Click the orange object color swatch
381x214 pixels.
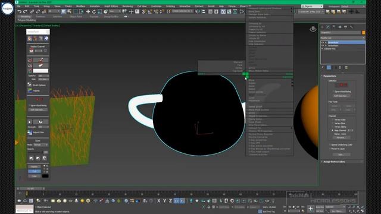pyautogui.click(x=364, y=33)
